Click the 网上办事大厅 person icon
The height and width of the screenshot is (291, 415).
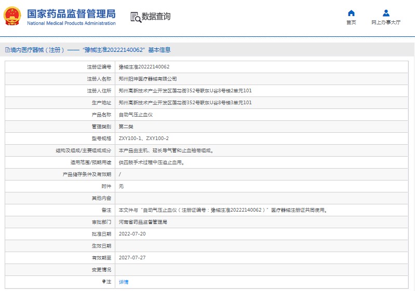(x=386, y=13)
